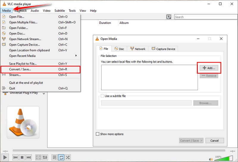
Task: Toggle the playlist view icon
Action: [x=54, y=157]
